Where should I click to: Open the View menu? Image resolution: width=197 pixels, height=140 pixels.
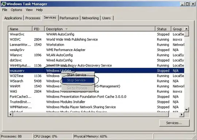click(x=29, y=10)
